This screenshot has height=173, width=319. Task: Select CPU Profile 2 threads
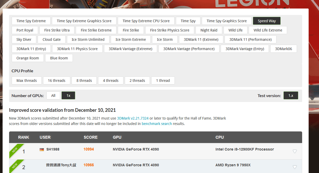point(137,81)
